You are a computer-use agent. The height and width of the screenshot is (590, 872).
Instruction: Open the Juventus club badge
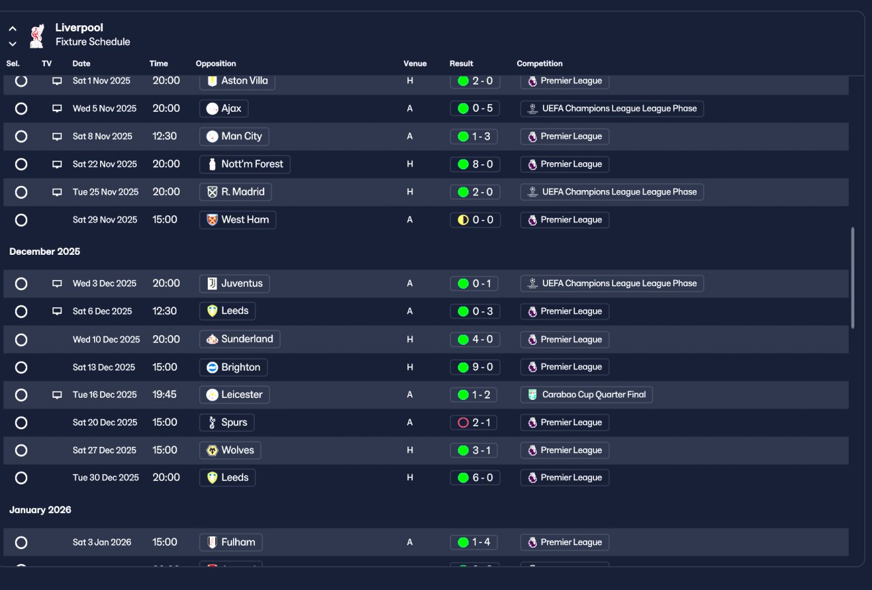point(213,283)
